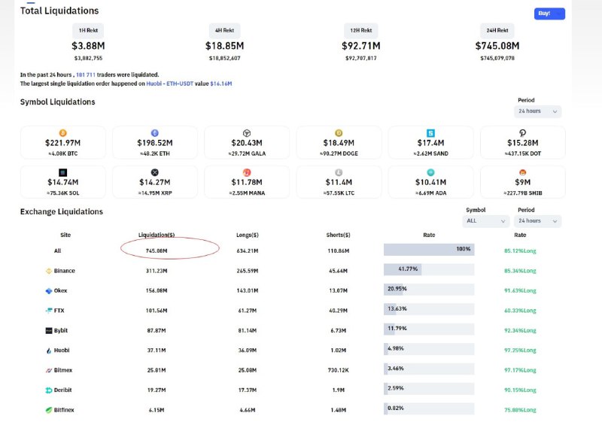Click the 745.08M total liquidation cell
The image size is (602, 431).
point(157,251)
